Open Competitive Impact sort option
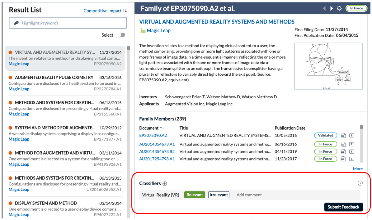 (102, 11)
